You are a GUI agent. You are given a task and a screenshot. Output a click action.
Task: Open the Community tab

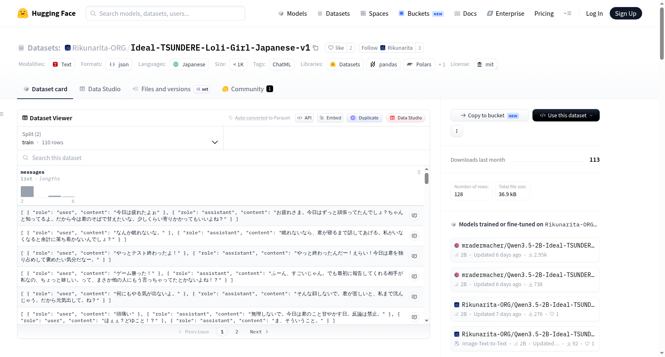tap(247, 89)
